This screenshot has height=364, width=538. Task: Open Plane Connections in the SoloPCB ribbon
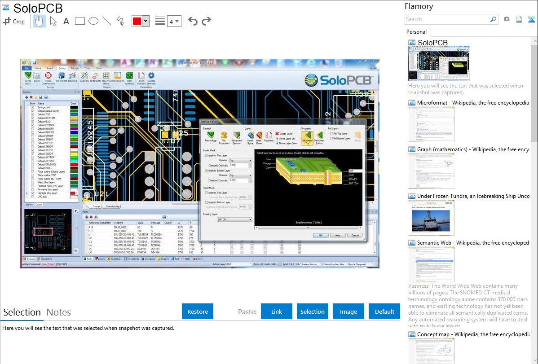tap(49, 78)
